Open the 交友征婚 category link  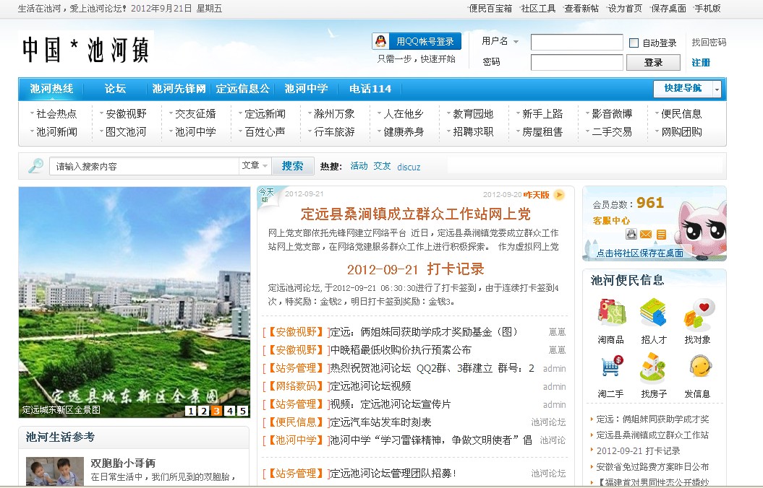click(195, 113)
